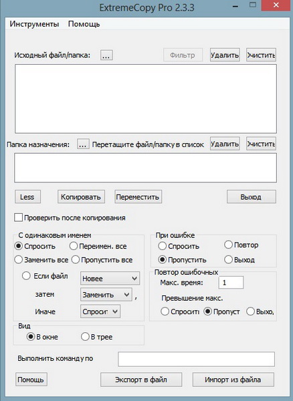Open the 'Иначе' dropdown list
Viewport: 293px width, 401px height.
[x=100, y=311]
